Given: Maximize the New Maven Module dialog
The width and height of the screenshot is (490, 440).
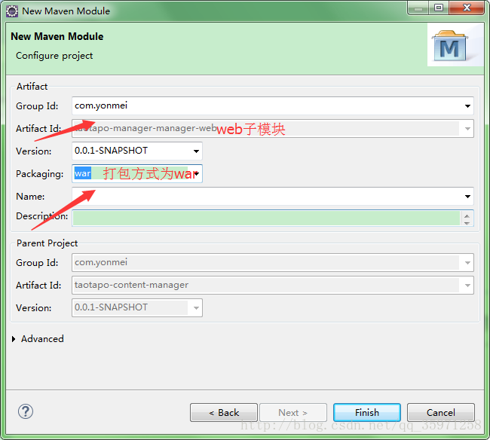Looking at the screenshot, I should coord(439,8).
